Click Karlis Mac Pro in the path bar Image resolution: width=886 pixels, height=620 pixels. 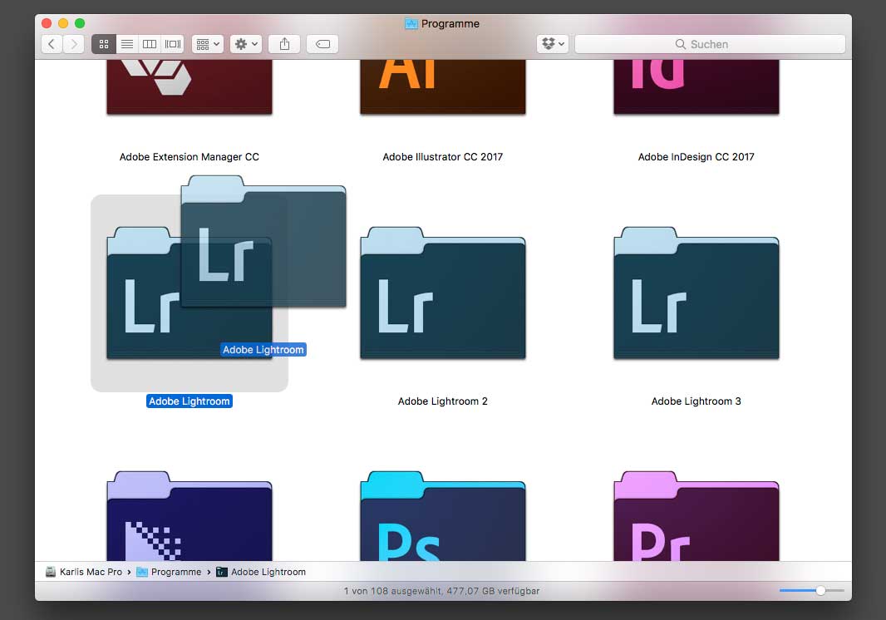pos(84,572)
